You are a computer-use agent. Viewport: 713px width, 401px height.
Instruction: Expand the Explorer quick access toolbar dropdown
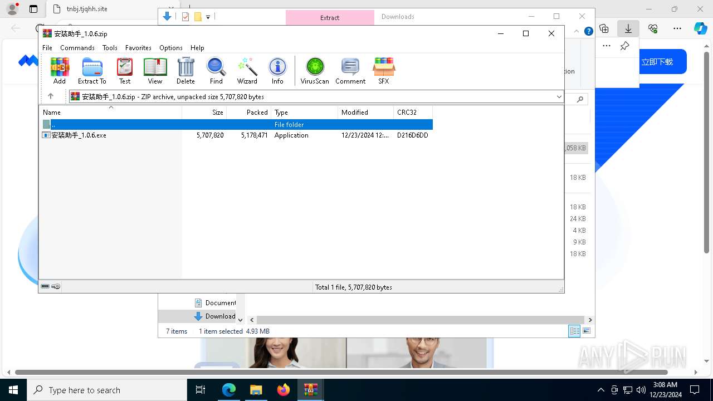coord(208,17)
